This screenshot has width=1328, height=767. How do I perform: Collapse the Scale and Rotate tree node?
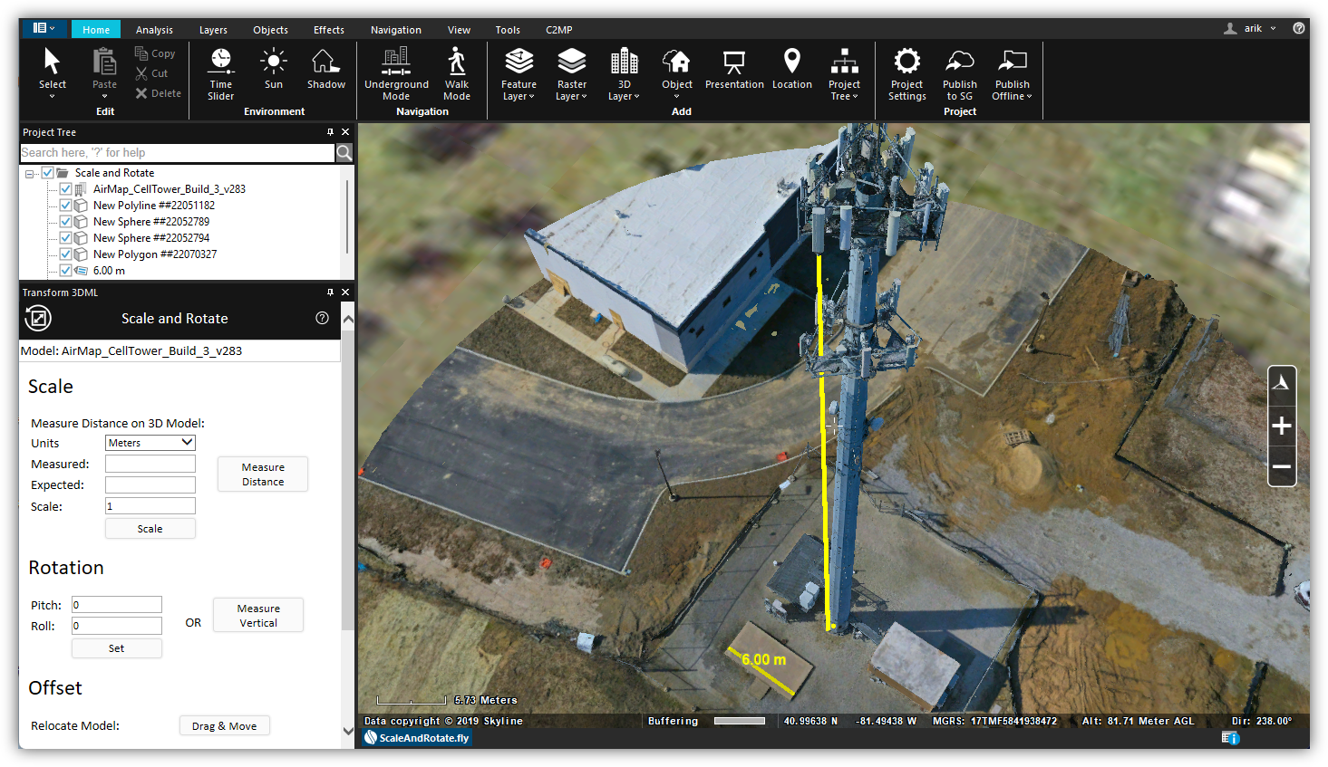30,172
